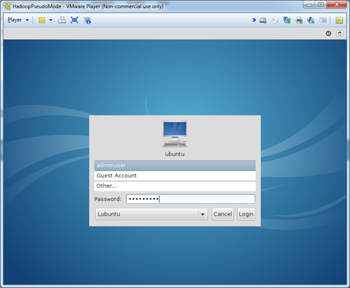Open the Unity mode icon in the toolbar
Image resolution: width=350 pixels, height=288 pixels.
(87, 21)
